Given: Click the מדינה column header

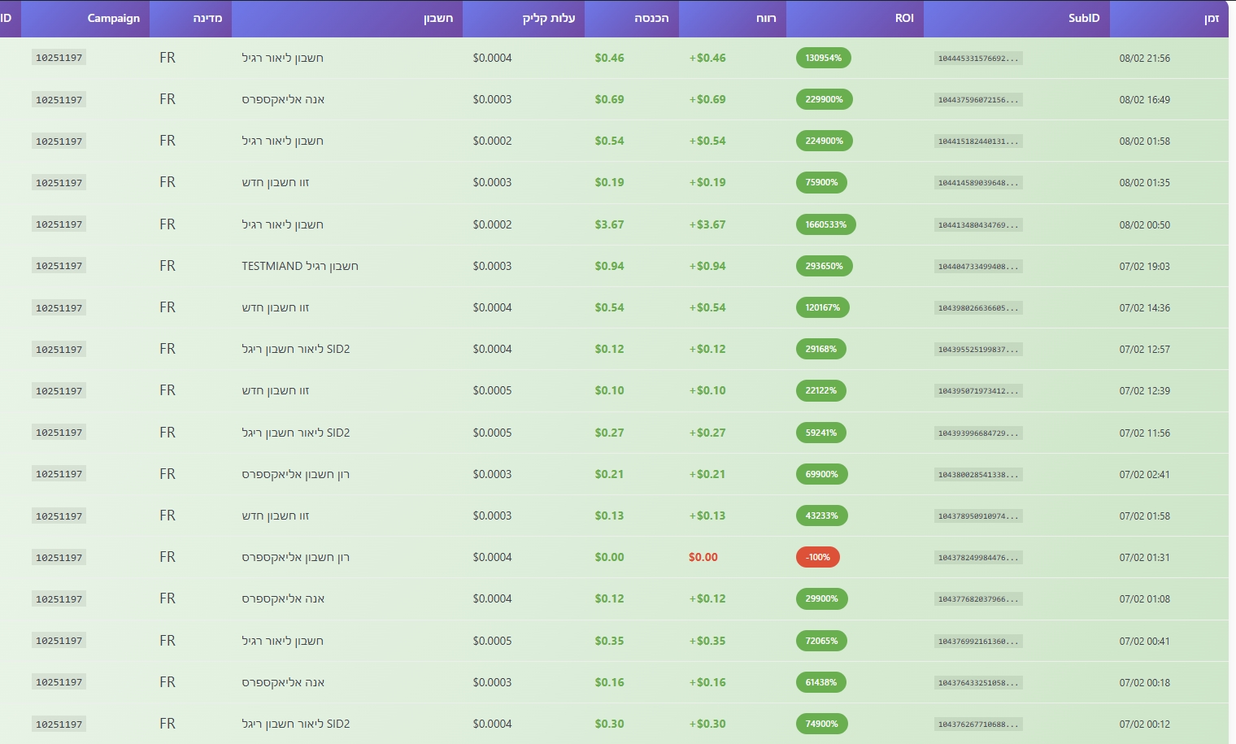Looking at the screenshot, I should tap(207, 18).
